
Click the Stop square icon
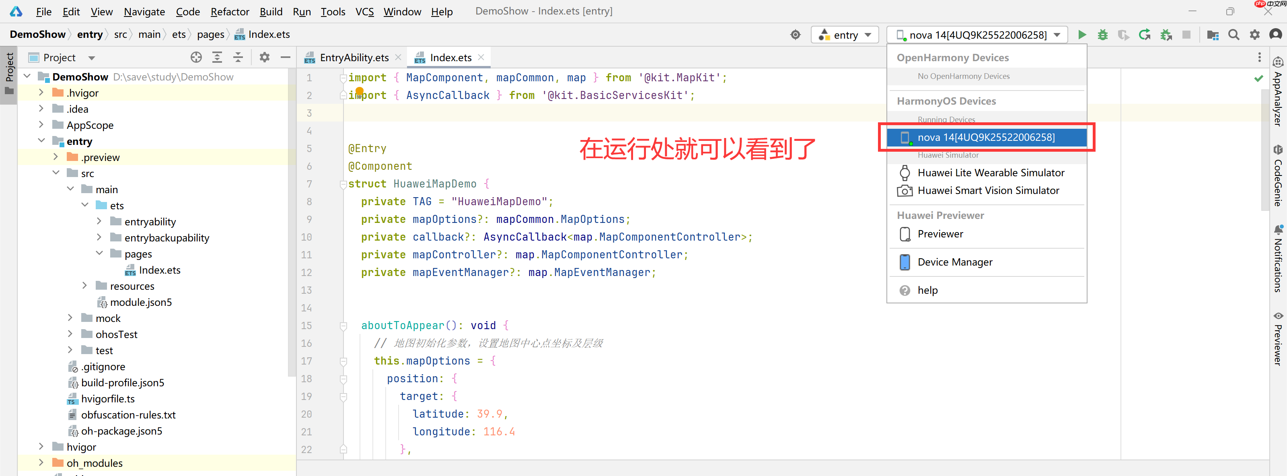1186,35
